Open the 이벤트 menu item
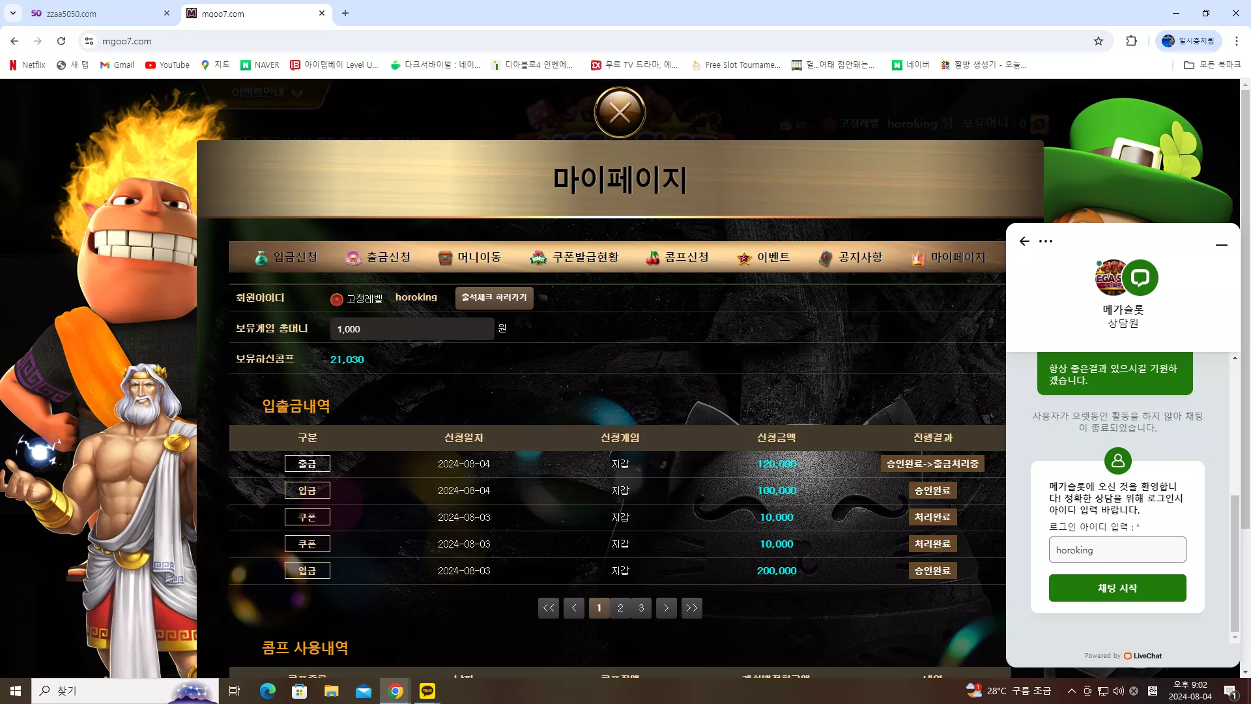The height and width of the screenshot is (704, 1251). 763,257
